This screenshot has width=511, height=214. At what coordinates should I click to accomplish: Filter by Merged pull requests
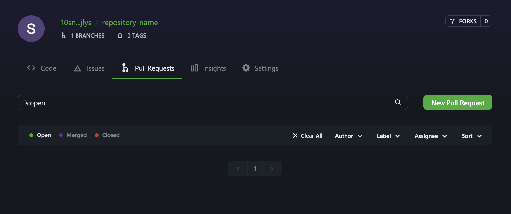(73, 135)
